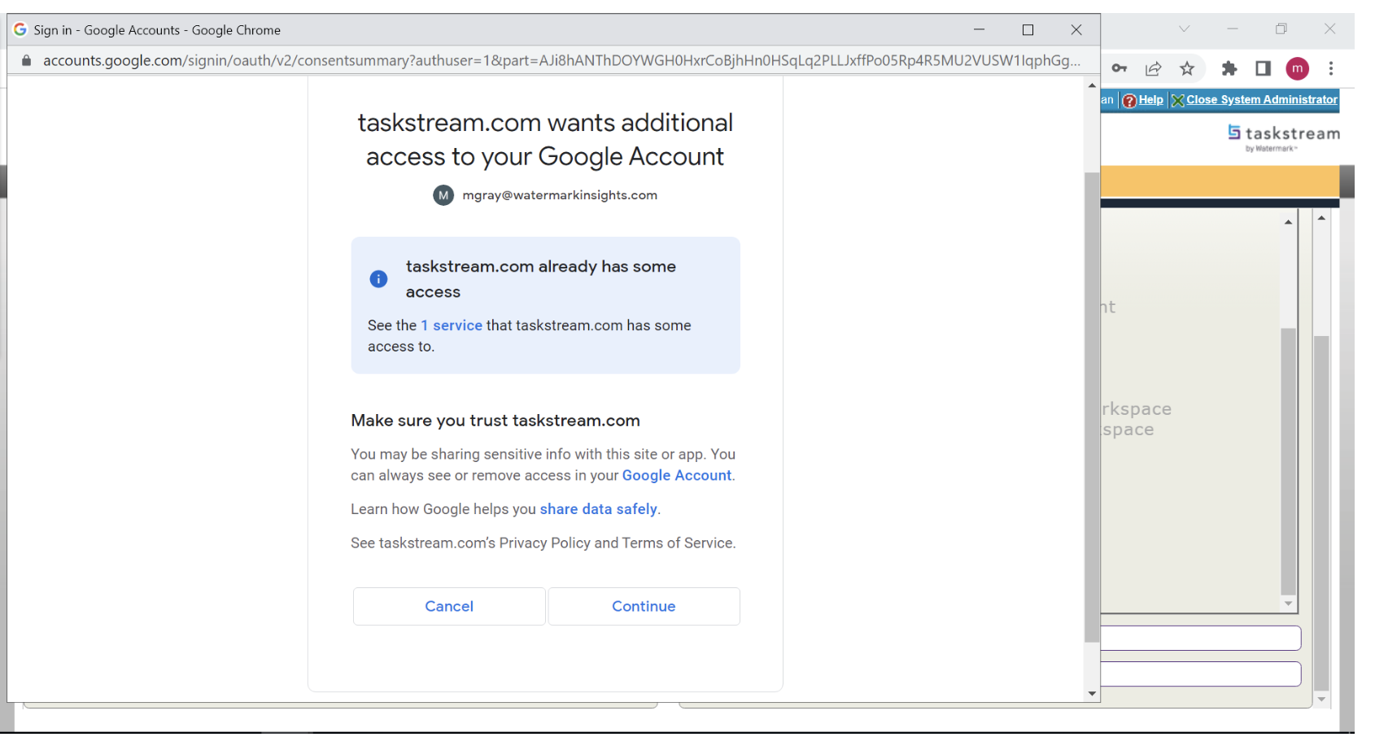
Task: Click the Help link in Taskstream header
Action: pos(1151,99)
